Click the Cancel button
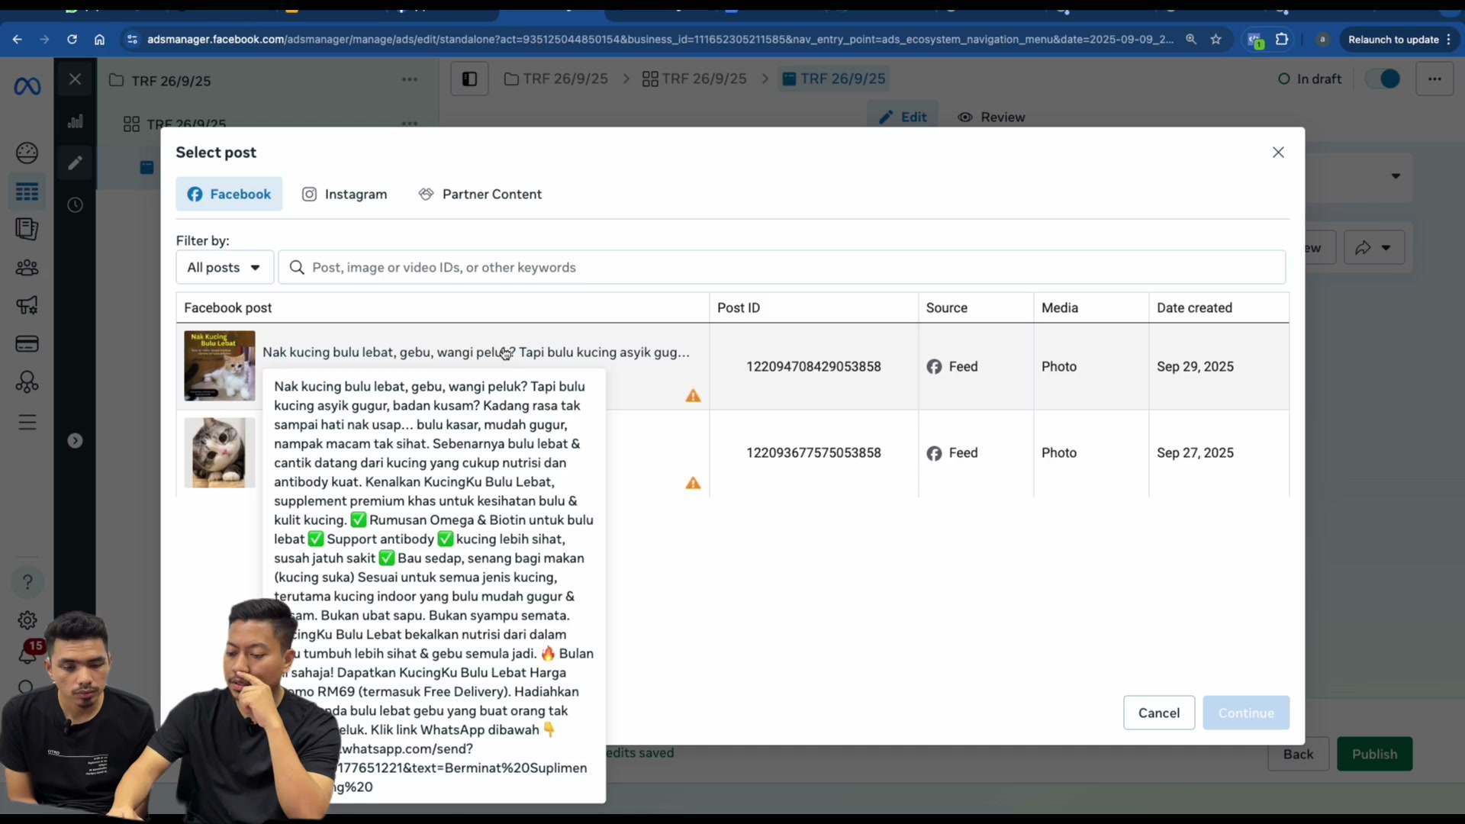The height and width of the screenshot is (824, 1465). click(x=1158, y=713)
